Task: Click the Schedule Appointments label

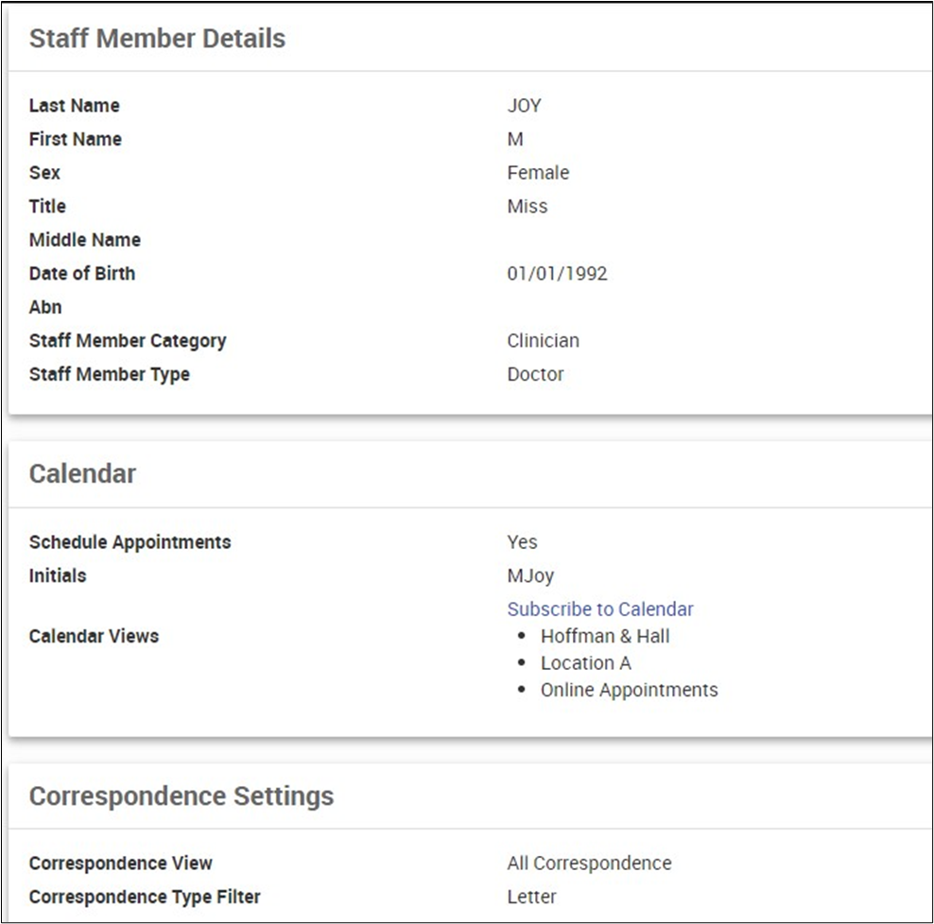Action: (x=130, y=542)
